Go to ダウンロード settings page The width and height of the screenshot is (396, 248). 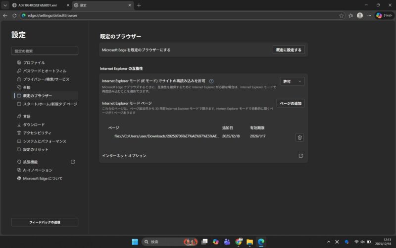(34, 124)
